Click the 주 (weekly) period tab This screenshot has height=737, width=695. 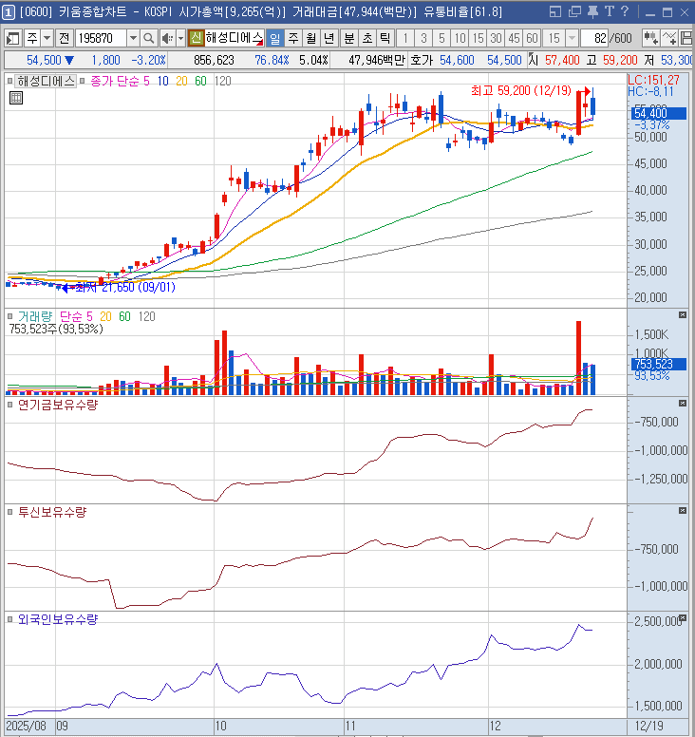coord(292,38)
